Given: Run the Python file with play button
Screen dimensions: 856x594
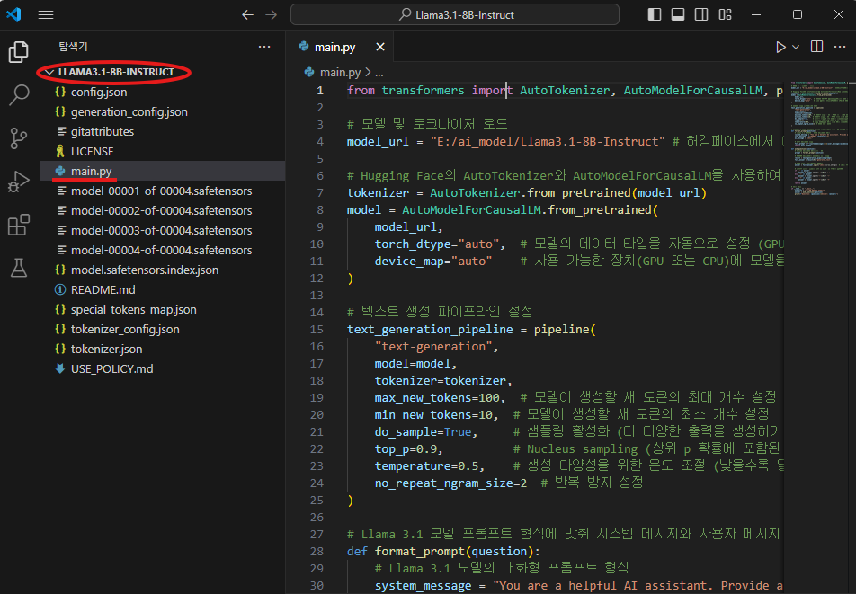Looking at the screenshot, I should tap(780, 47).
